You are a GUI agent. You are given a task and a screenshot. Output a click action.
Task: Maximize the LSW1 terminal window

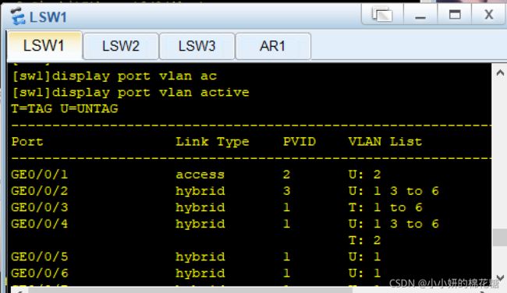coord(455,15)
